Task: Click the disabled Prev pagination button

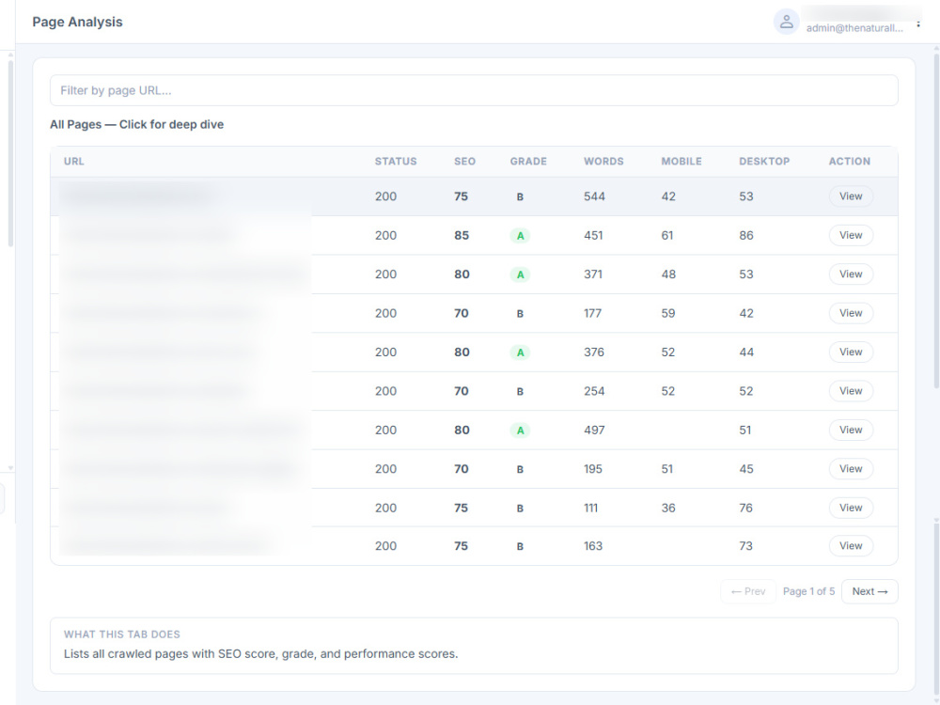Action: [748, 591]
